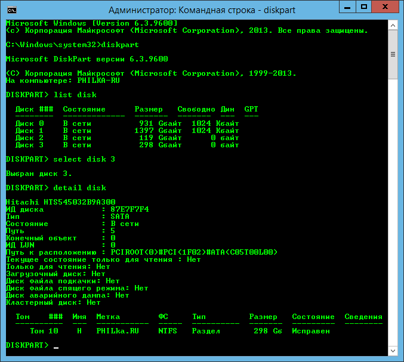The width and height of the screenshot is (404, 362).
Task: Click the '931 Gбайт' size value
Action: pos(161,123)
